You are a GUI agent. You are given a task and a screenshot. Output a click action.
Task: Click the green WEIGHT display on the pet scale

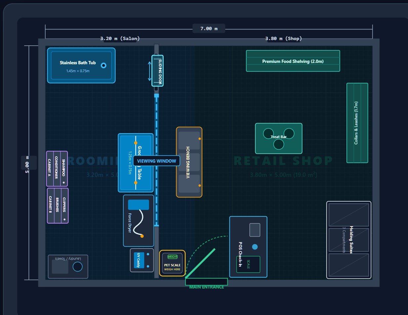[173, 257]
